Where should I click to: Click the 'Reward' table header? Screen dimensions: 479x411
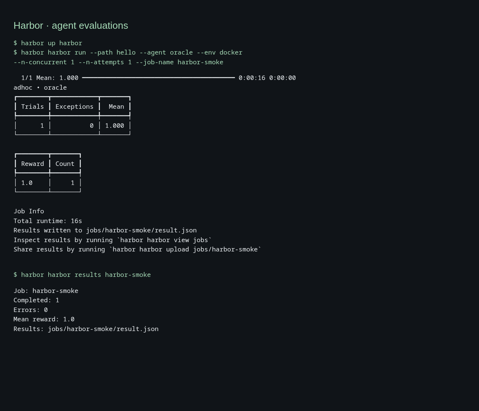pos(33,164)
